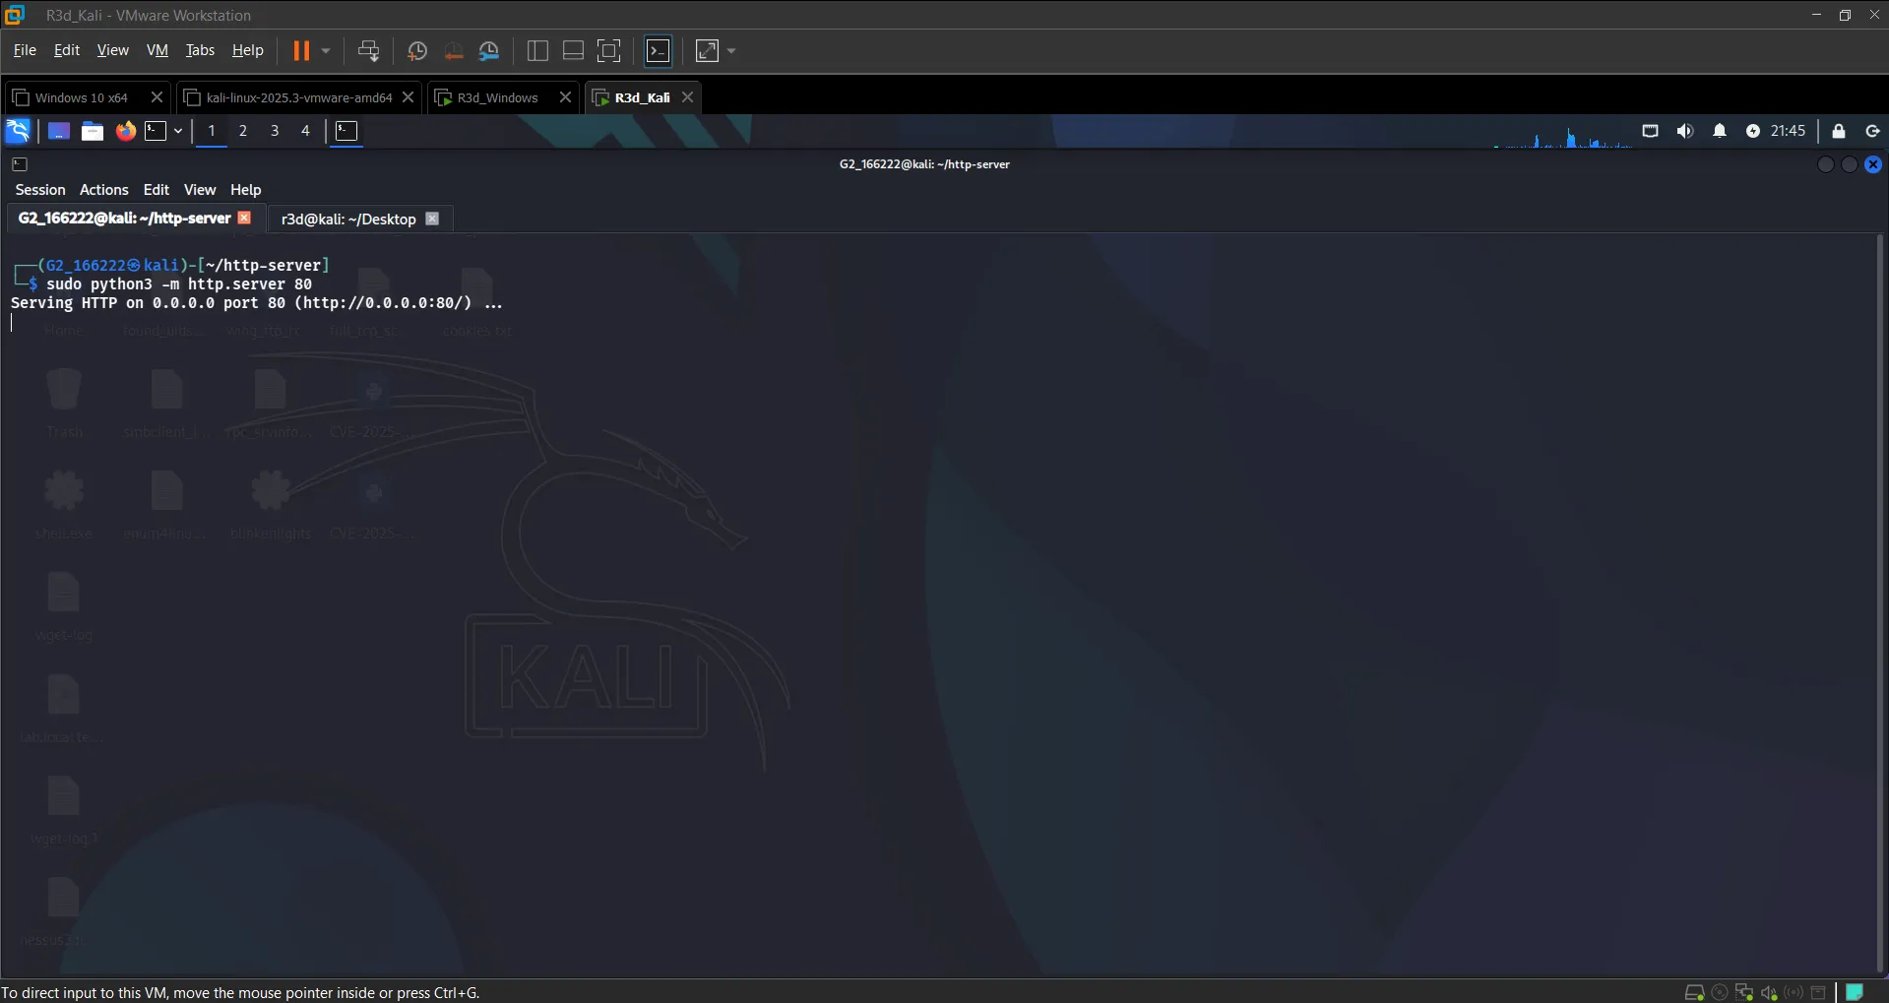Viewport: 1889px width, 1003px height.
Task: Open the notifications bell
Action: [x=1720, y=131]
